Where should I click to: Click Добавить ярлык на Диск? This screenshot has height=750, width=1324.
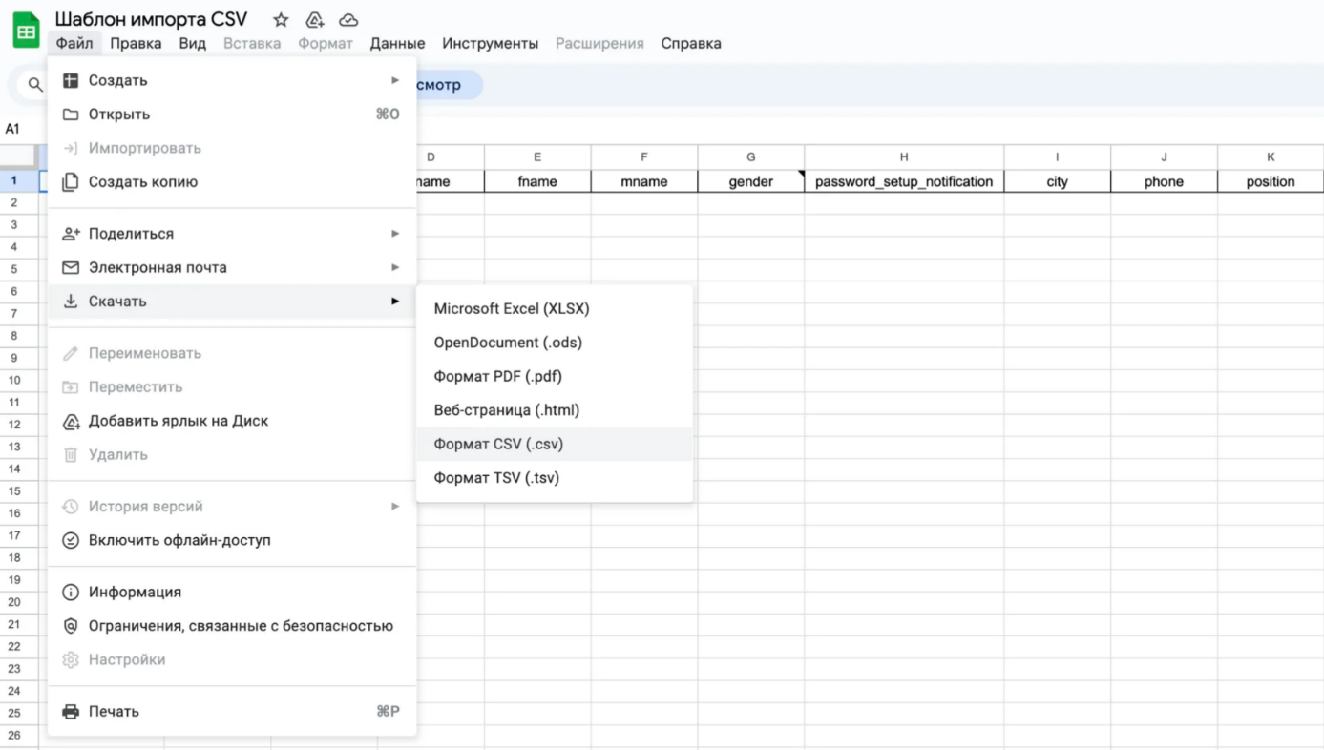coord(179,421)
